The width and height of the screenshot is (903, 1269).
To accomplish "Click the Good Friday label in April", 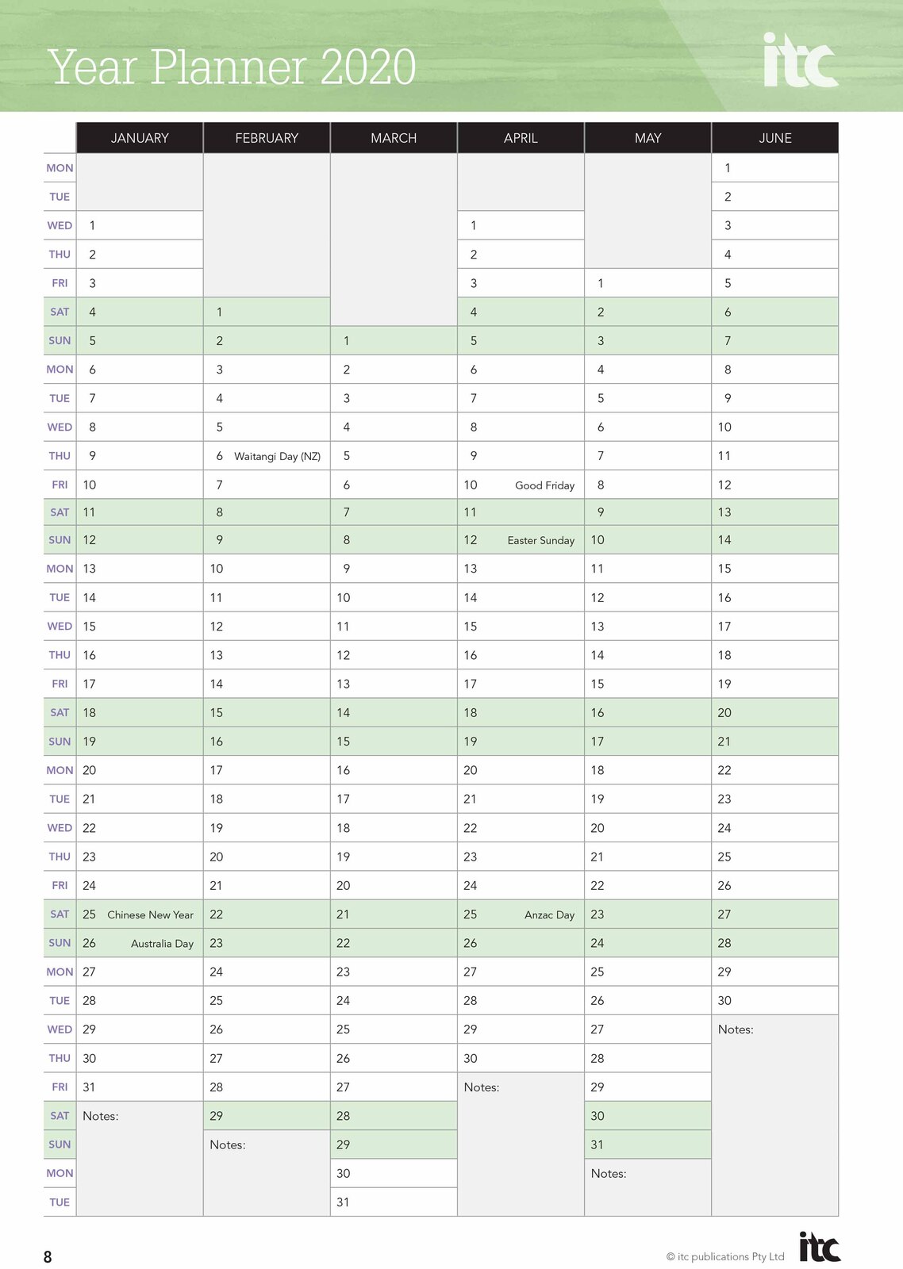I will coord(544,485).
